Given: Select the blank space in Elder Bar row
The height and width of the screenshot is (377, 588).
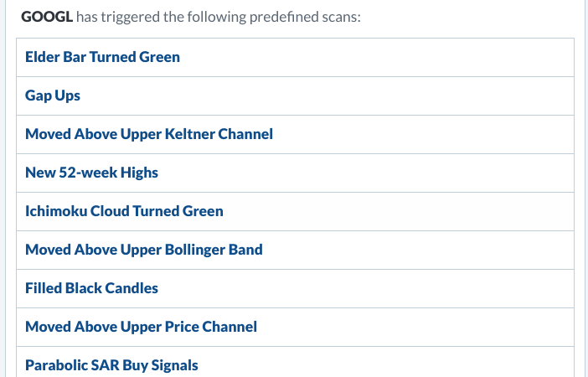Looking at the screenshot, I should tap(375, 57).
